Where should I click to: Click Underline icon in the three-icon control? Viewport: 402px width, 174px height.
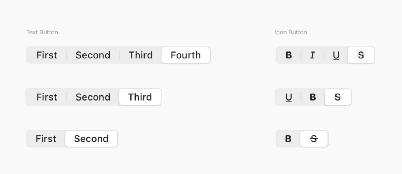click(x=289, y=97)
